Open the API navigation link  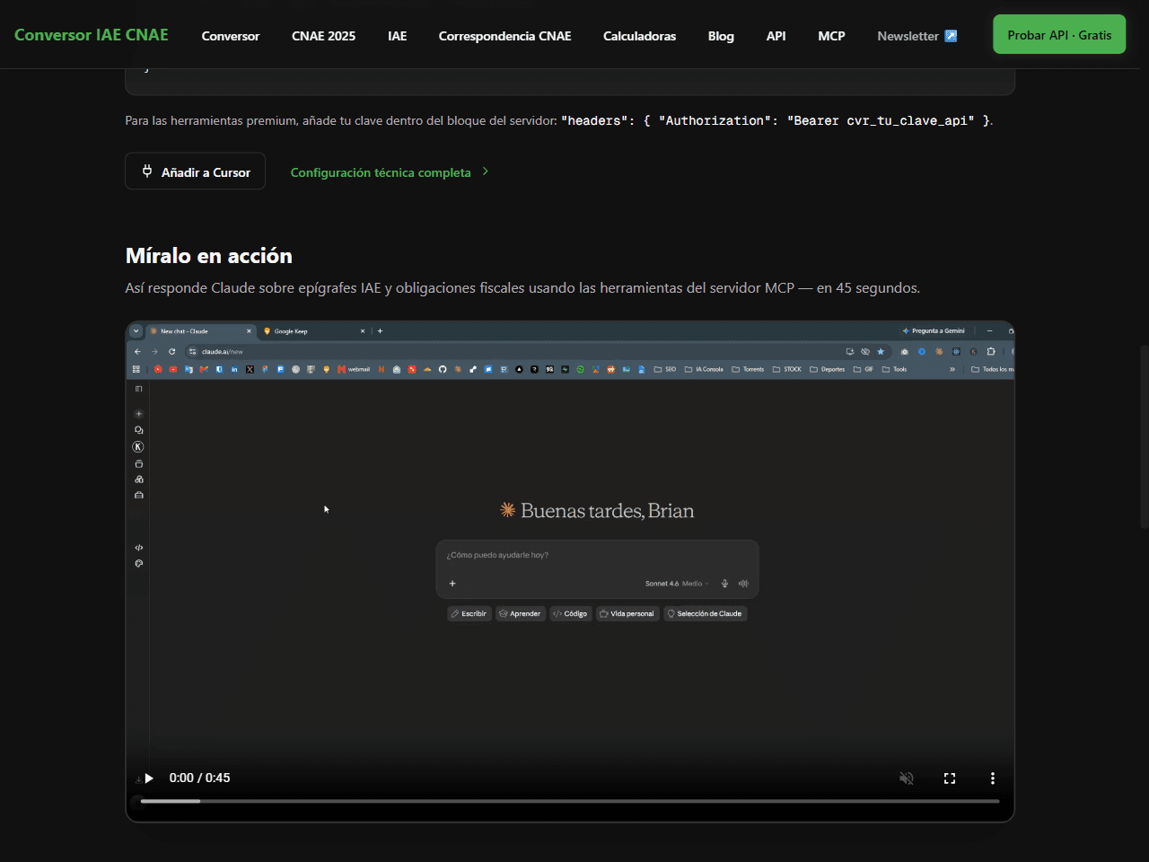(x=776, y=36)
